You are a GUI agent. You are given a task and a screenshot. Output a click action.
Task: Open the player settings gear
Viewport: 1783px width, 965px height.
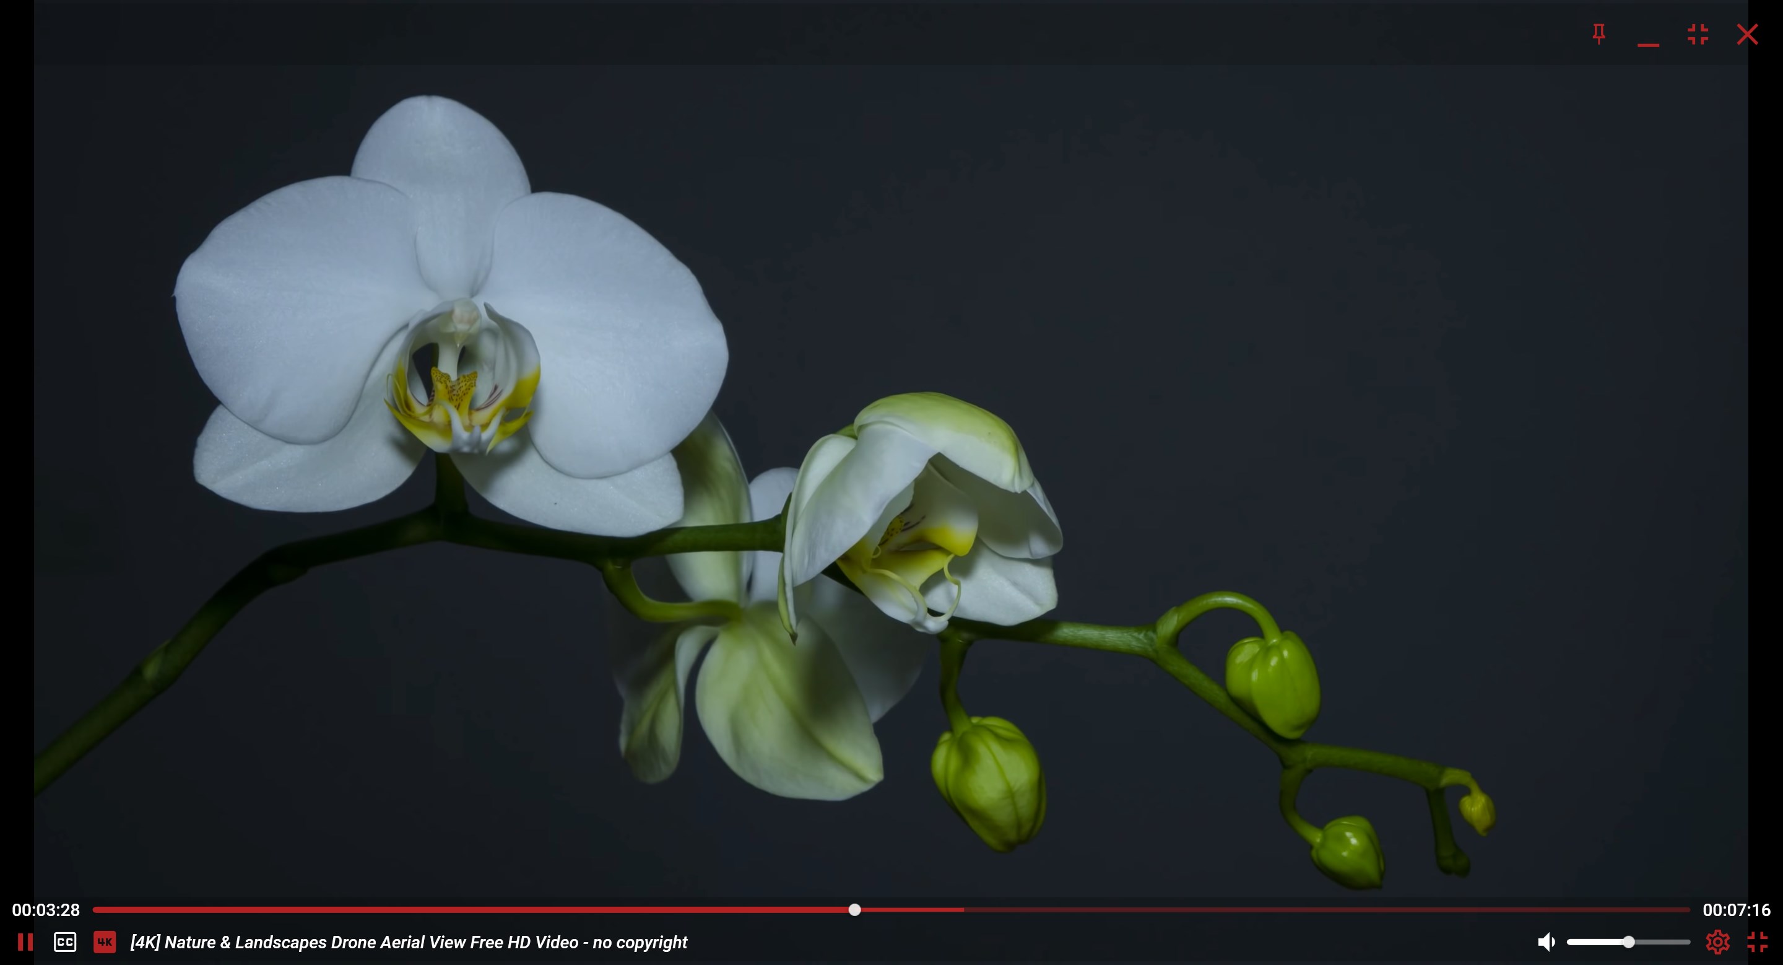(x=1718, y=941)
